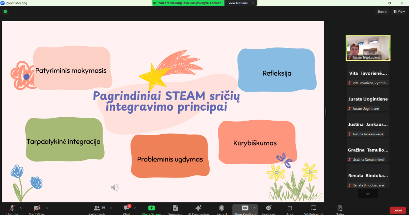Open the Participants panel
Screen dimensions: 409x215
97,209
